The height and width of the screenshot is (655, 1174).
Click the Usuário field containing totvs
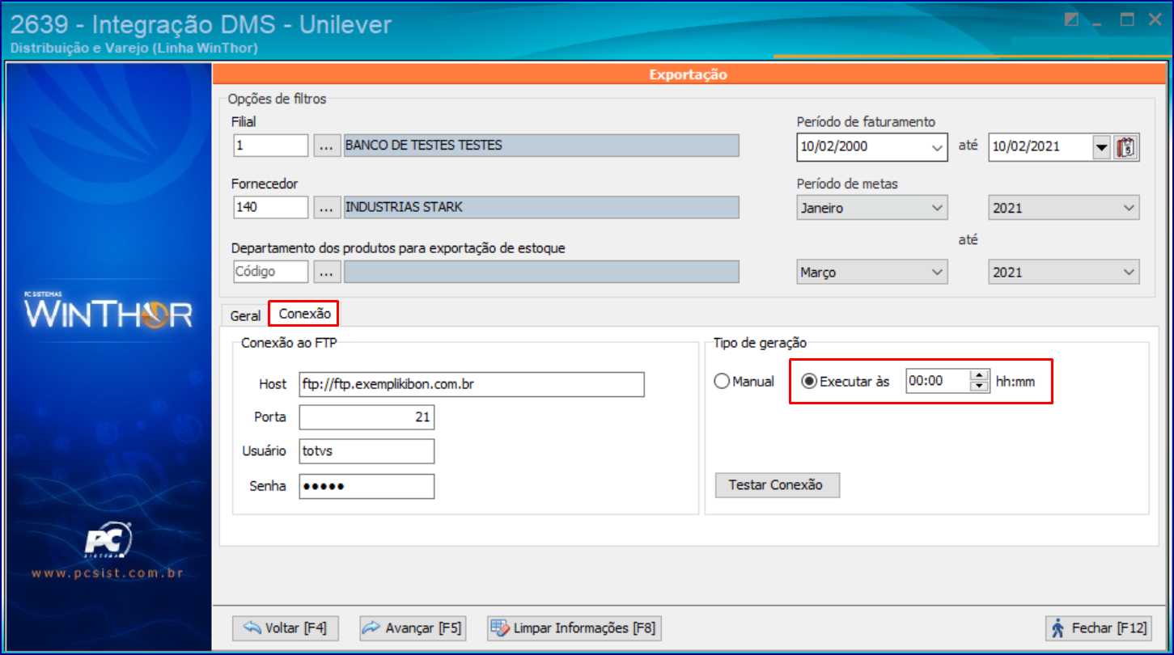point(367,451)
